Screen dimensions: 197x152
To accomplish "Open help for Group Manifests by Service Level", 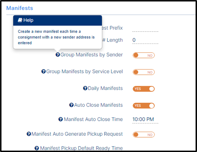I will pyautogui.click(x=43, y=71).
